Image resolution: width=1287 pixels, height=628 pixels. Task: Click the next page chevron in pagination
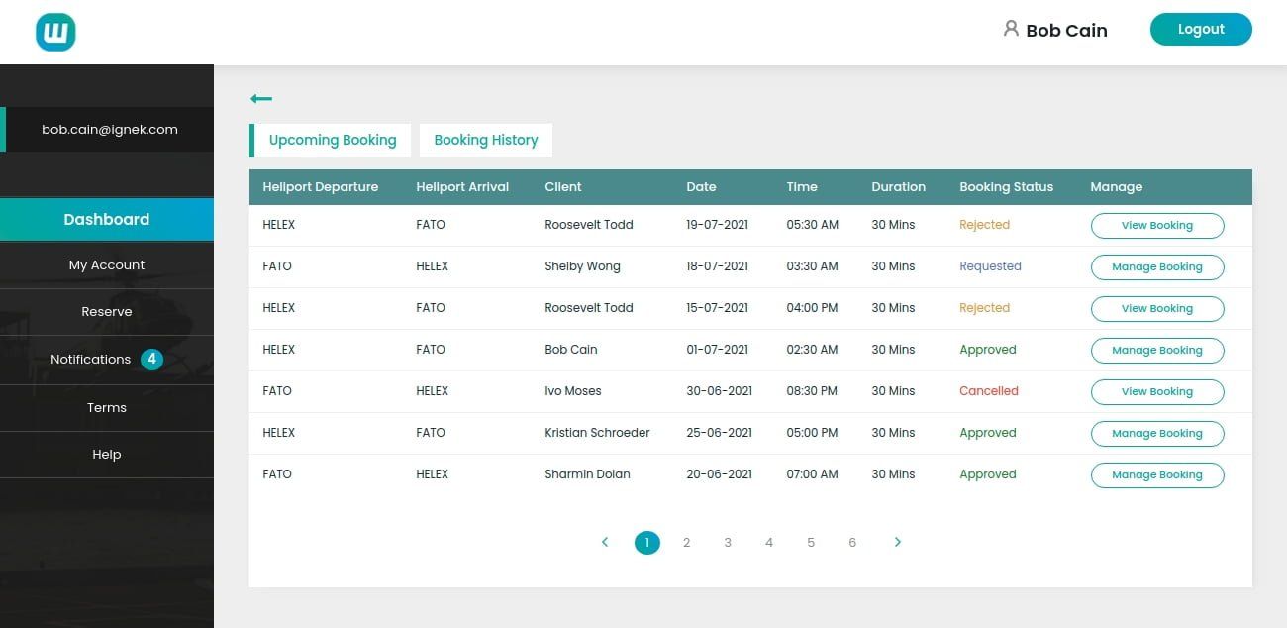898,542
